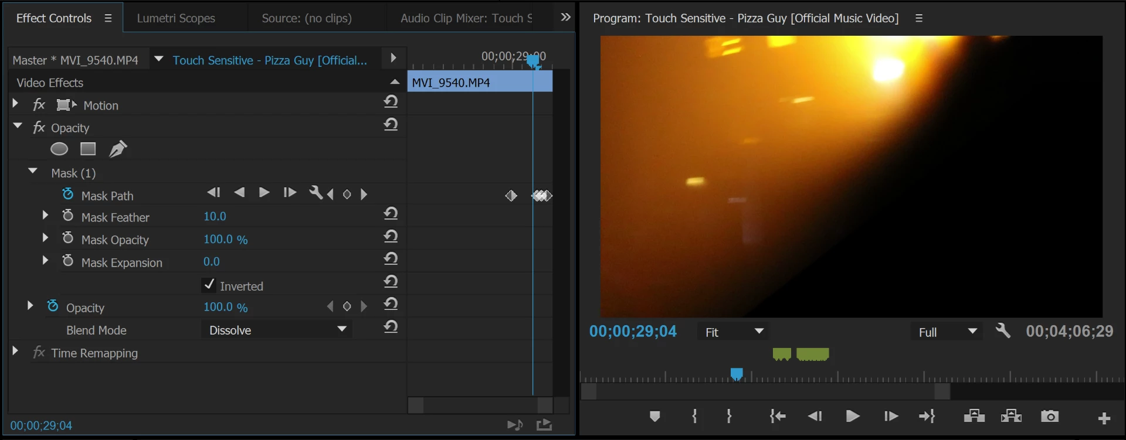The image size is (1126, 440).
Task: Toggle Time Remapping fx switch
Action: [x=39, y=352]
